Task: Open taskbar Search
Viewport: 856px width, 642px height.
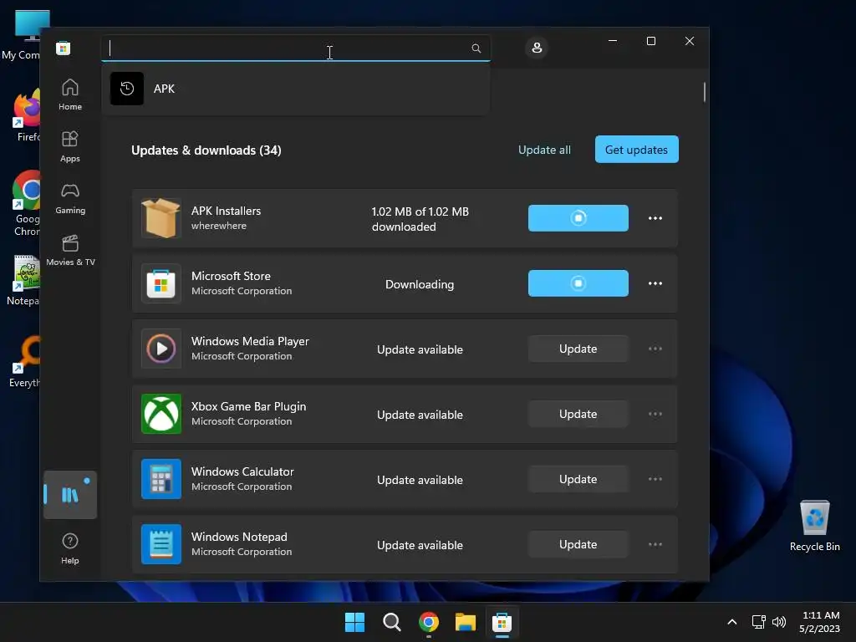Action: [391, 622]
